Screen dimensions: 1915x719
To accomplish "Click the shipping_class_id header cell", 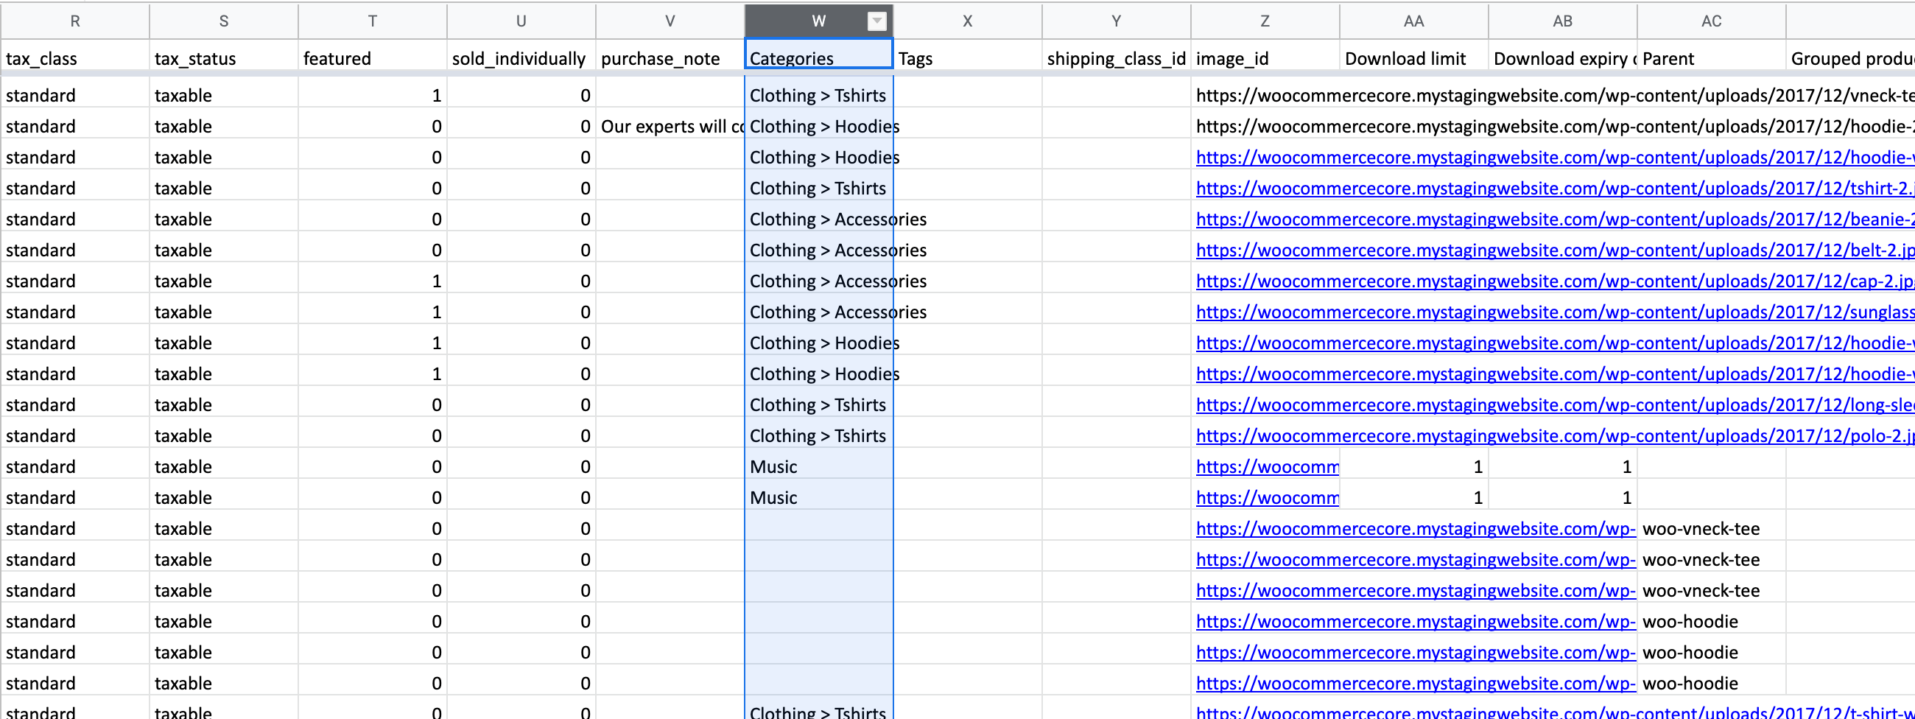I will tap(1116, 59).
